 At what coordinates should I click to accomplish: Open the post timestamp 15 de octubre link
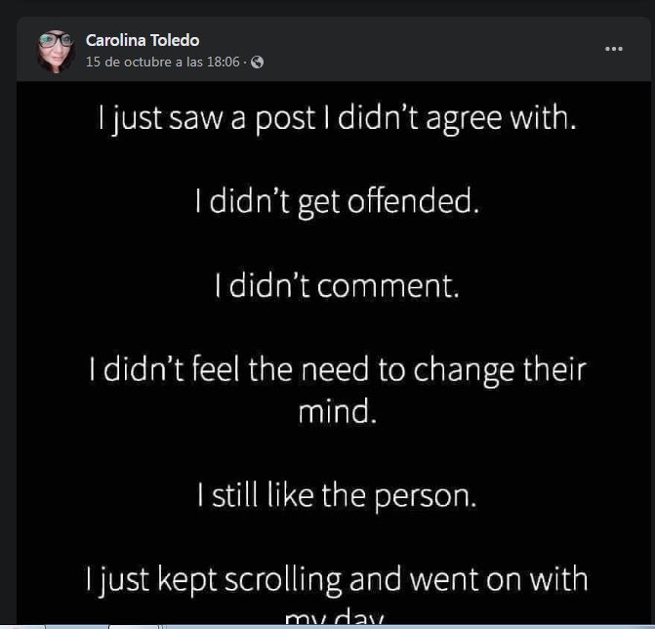coord(162,62)
